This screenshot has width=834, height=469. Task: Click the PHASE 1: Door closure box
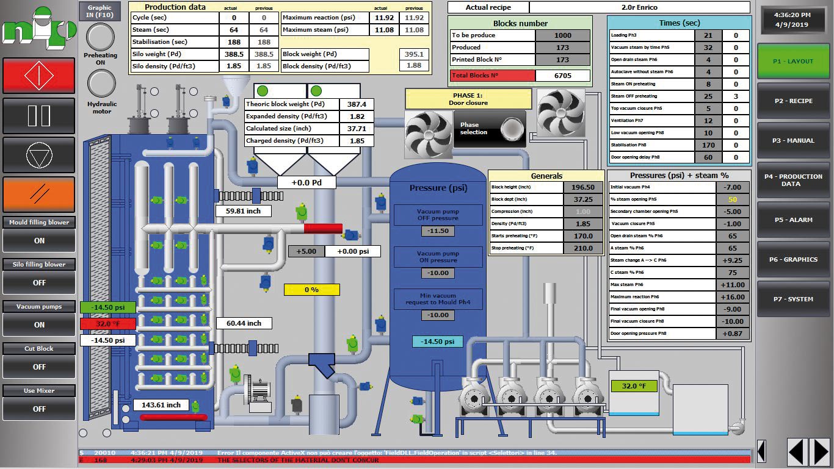(468, 99)
